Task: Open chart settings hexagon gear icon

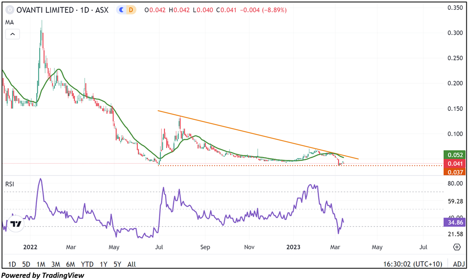Action: point(456,247)
